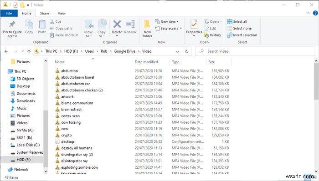The height and width of the screenshot is (181, 319).
Task: Select the SSD 1 (B:) drive
Action: coord(21,138)
